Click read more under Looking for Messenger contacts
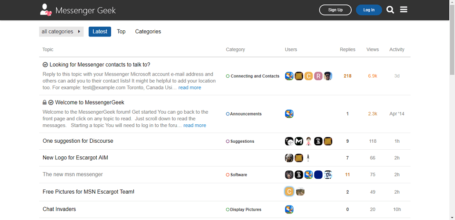Viewport: 455px width, 220px height. pyautogui.click(x=190, y=87)
